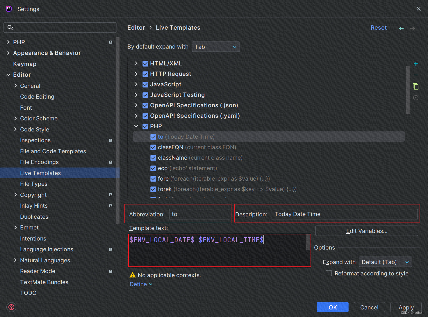The height and width of the screenshot is (317, 428).
Task: Expand Appearance & Behavior settings
Action: point(8,53)
